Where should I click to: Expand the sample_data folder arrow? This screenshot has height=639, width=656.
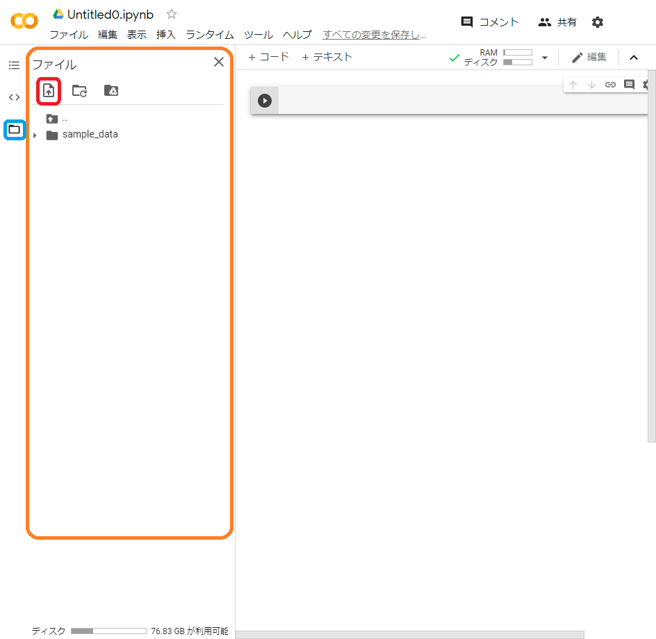[35, 135]
